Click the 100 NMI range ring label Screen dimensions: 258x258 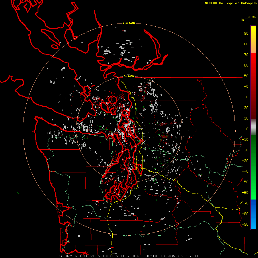[x=129, y=23]
